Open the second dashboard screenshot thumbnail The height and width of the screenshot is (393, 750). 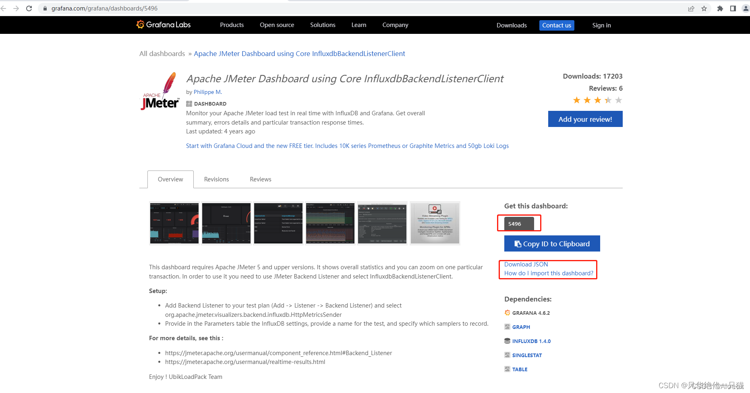(x=226, y=223)
